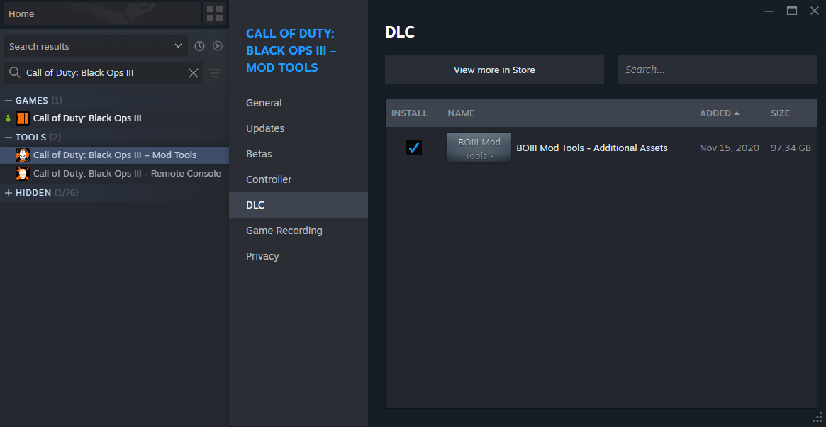
Task: Click the Mod Tools skull icon
Action: [x=23, y=155]
